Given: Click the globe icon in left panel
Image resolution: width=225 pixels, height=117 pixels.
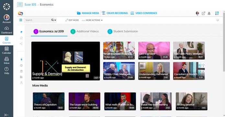Looking at the screenshot, I should (x=21, y=65).
